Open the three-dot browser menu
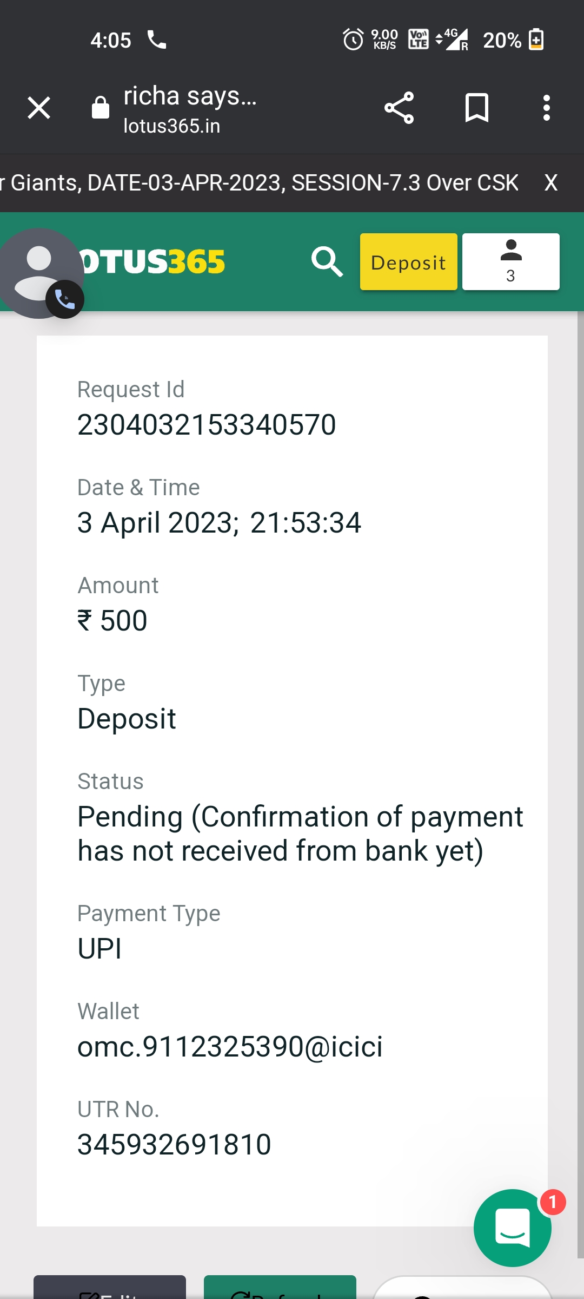This screenshot has width=584, height=1299. [547, 108]
